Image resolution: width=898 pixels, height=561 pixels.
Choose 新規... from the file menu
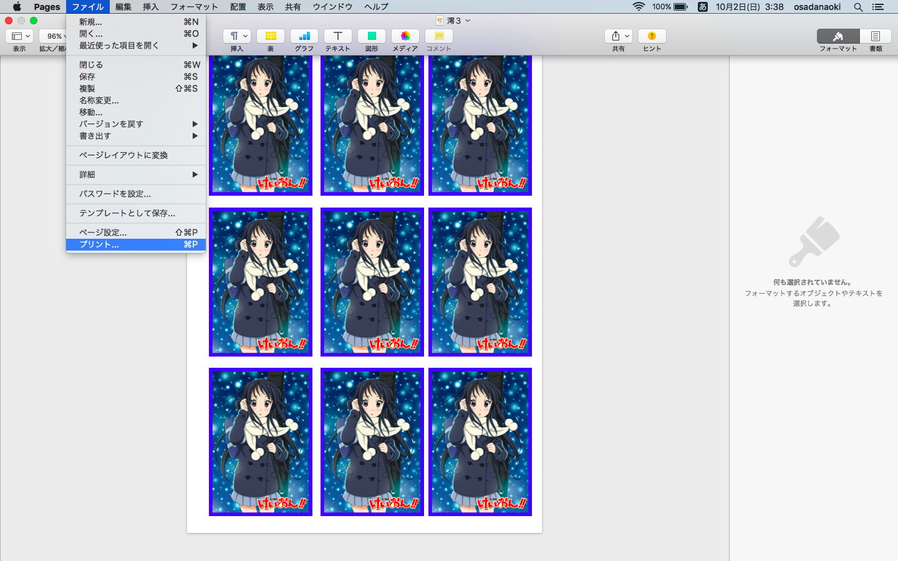coord(136,22)
